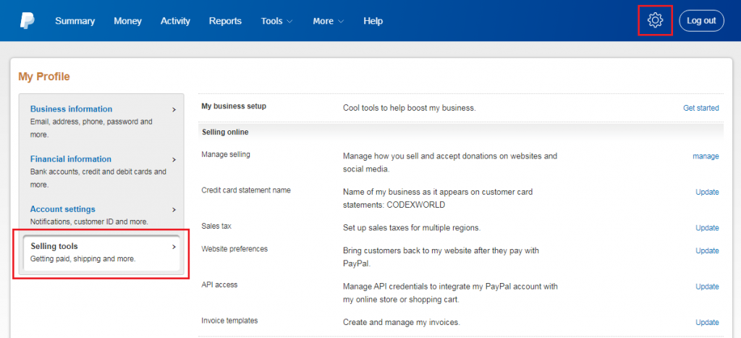Open the Account settings section
The image size is (741, 338).
(62, 209)
